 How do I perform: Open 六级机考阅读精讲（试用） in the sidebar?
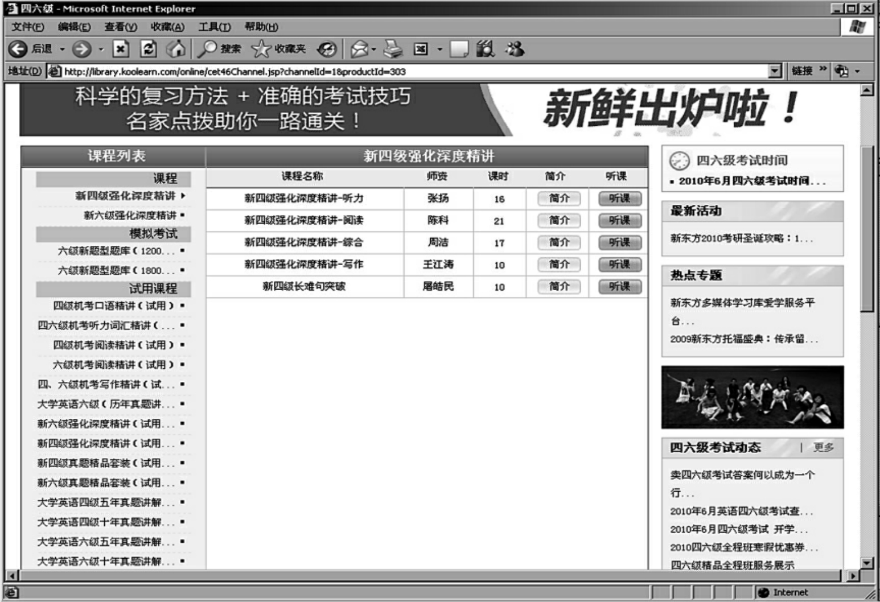pyautogui.click(x=114, y=365)
